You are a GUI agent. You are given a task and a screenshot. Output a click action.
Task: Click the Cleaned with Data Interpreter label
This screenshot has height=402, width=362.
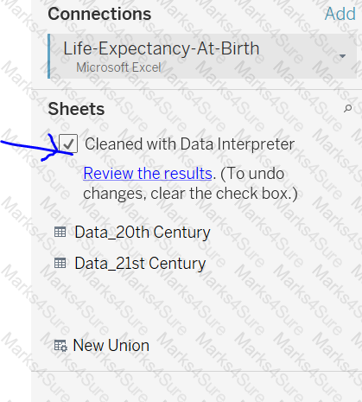tap(189, 144)
